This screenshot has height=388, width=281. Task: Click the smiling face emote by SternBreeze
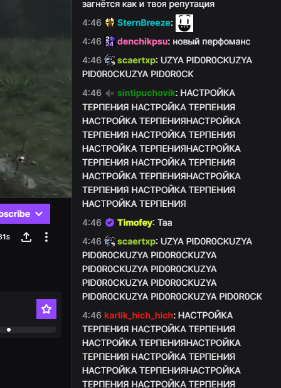(x=184, y=23)
